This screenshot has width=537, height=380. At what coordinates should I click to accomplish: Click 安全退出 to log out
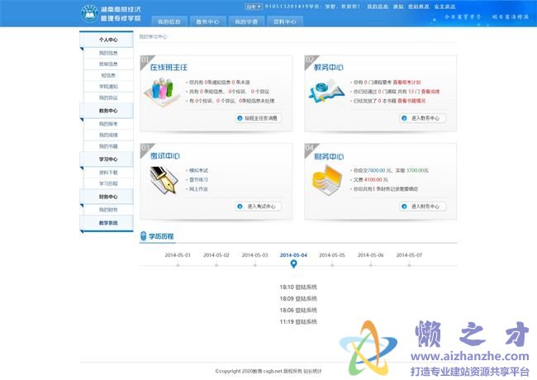(x=444, y=7)
